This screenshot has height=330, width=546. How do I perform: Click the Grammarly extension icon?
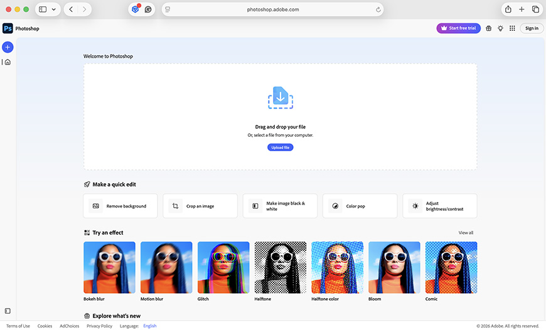coord(148,9)
